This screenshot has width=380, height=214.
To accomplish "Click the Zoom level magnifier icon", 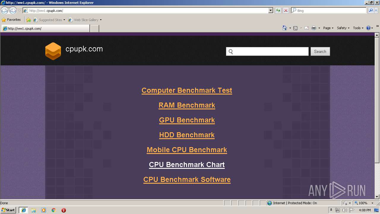I will pos(356,203).
